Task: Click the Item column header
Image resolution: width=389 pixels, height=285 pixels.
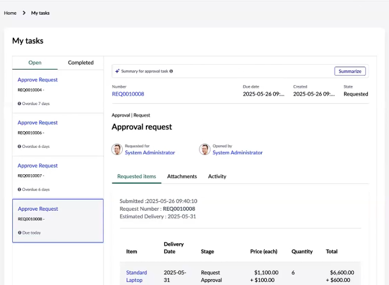Action: click(x=132, y=252)
